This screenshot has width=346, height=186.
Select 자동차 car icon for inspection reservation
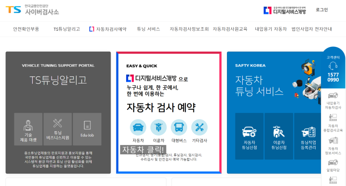point(138,127)
